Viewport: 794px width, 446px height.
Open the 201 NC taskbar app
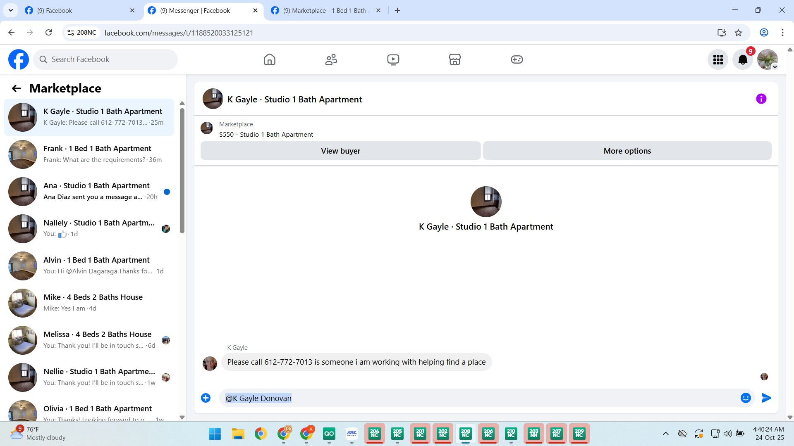point(420,434)
